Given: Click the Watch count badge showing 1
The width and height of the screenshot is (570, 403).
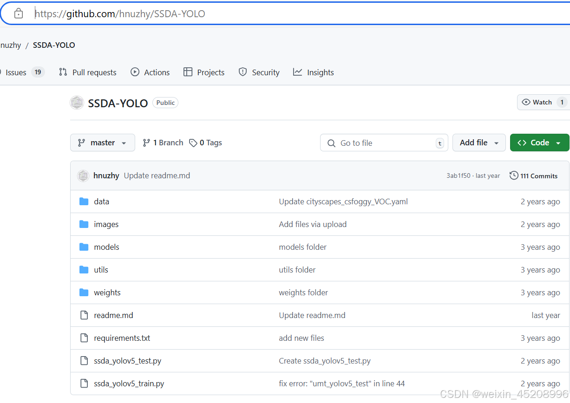Looking at the screenshot, I should click(562, 102).
